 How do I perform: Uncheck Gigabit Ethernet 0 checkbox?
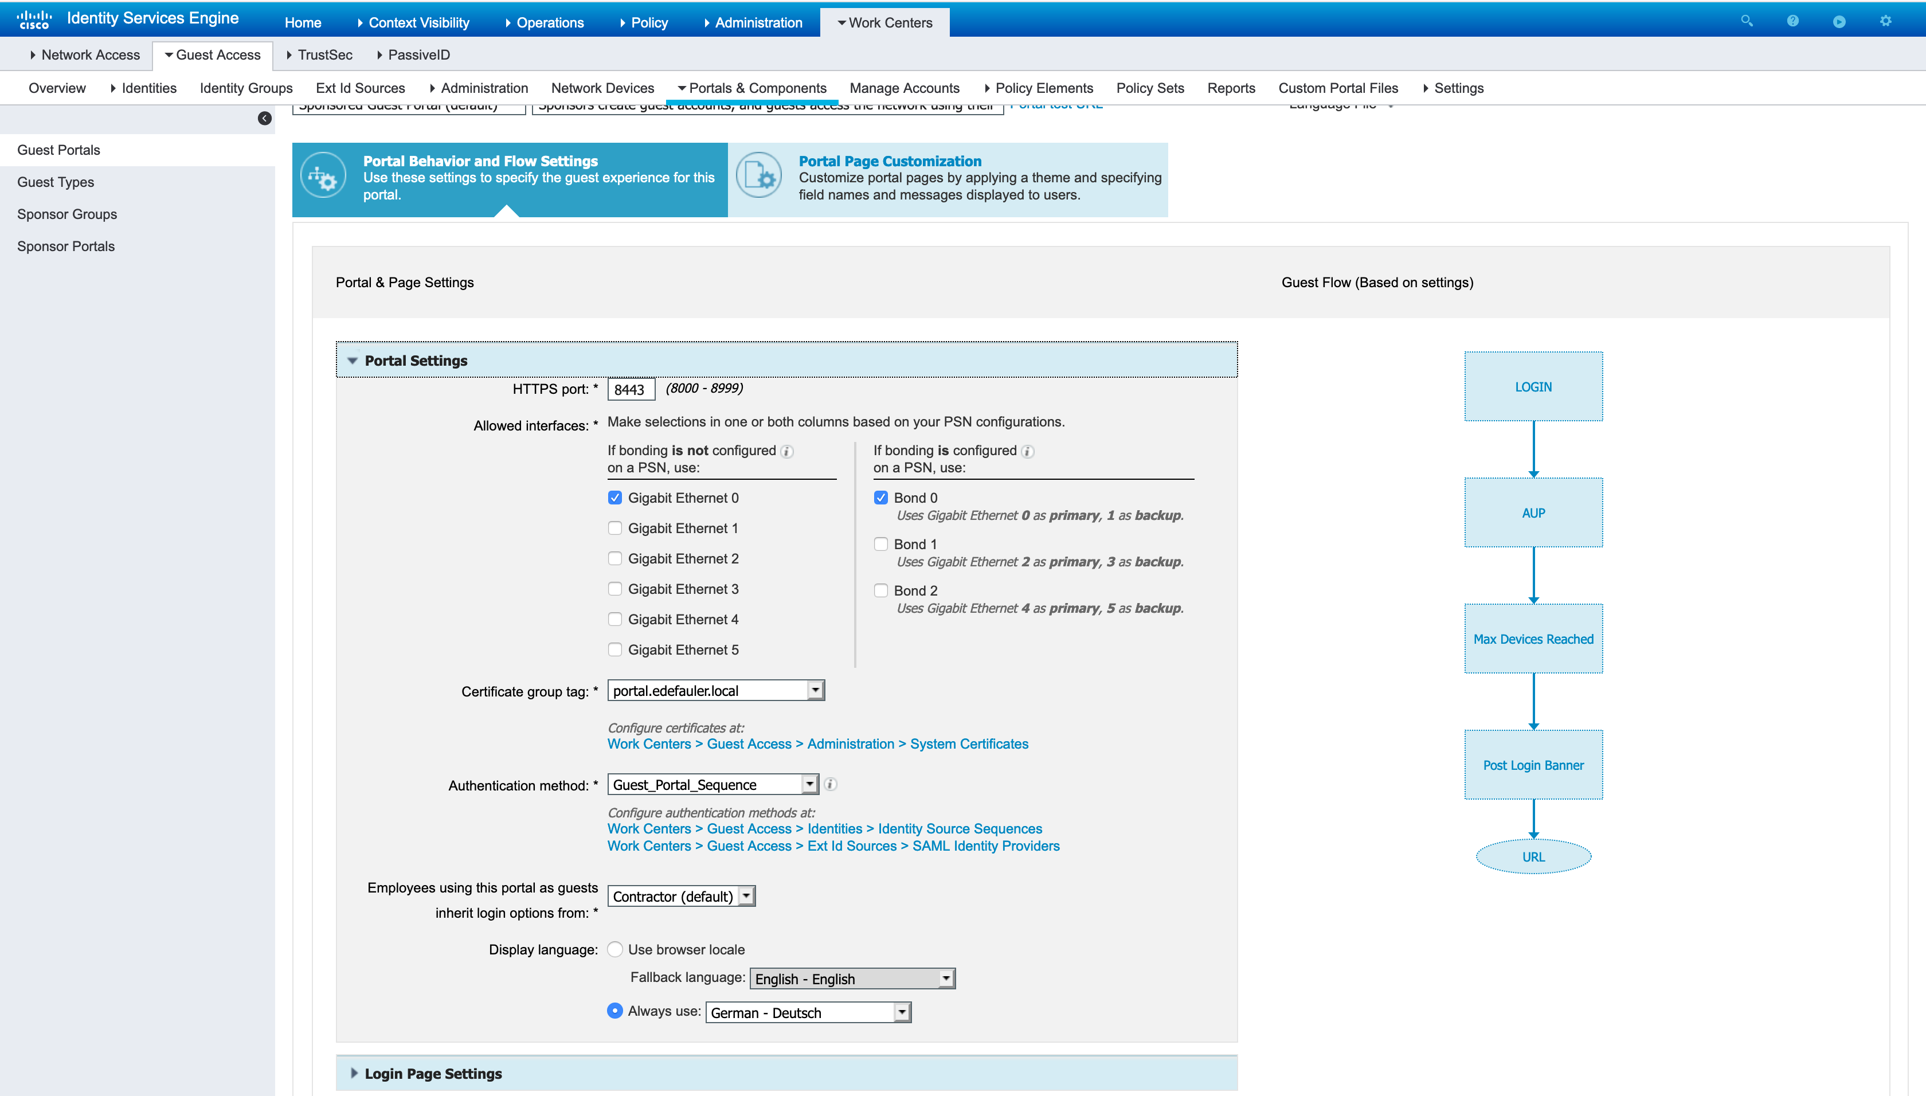click(x=615, y=498)
